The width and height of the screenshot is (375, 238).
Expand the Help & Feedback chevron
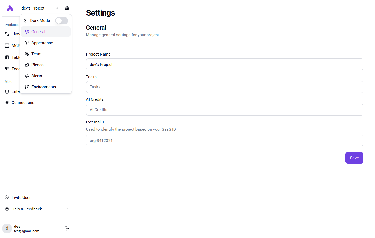(x=67, y=209)
